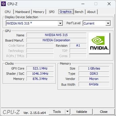Viewport: 116px width, 116px height.
Task: Click the GFX Core clock value field
Action: (40, 68)
